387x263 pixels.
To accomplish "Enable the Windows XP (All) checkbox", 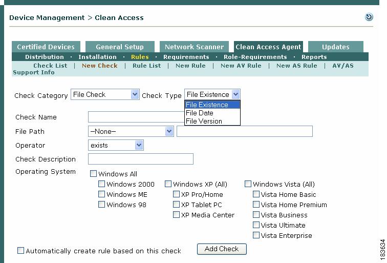I will click(168, 184).
